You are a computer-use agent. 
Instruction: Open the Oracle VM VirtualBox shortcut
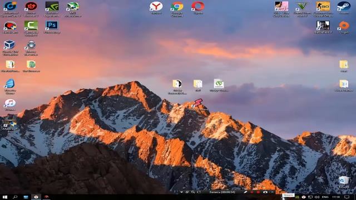10,48
